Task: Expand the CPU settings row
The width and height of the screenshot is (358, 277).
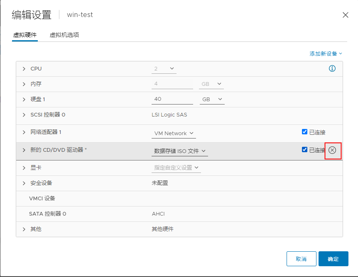Action: pyautogui.click(x=24, y=68)
